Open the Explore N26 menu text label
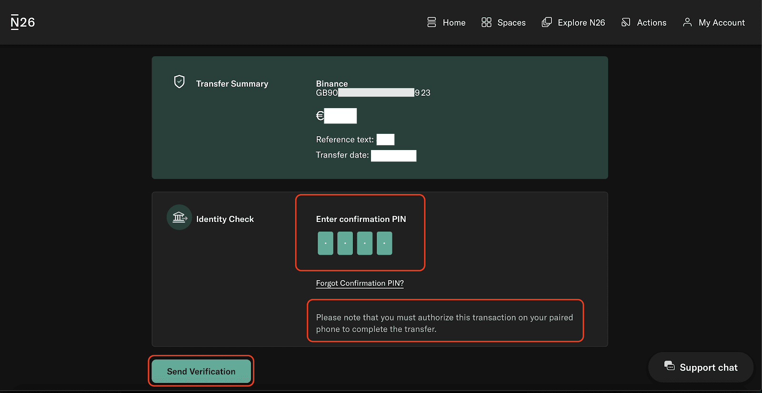 581,23
